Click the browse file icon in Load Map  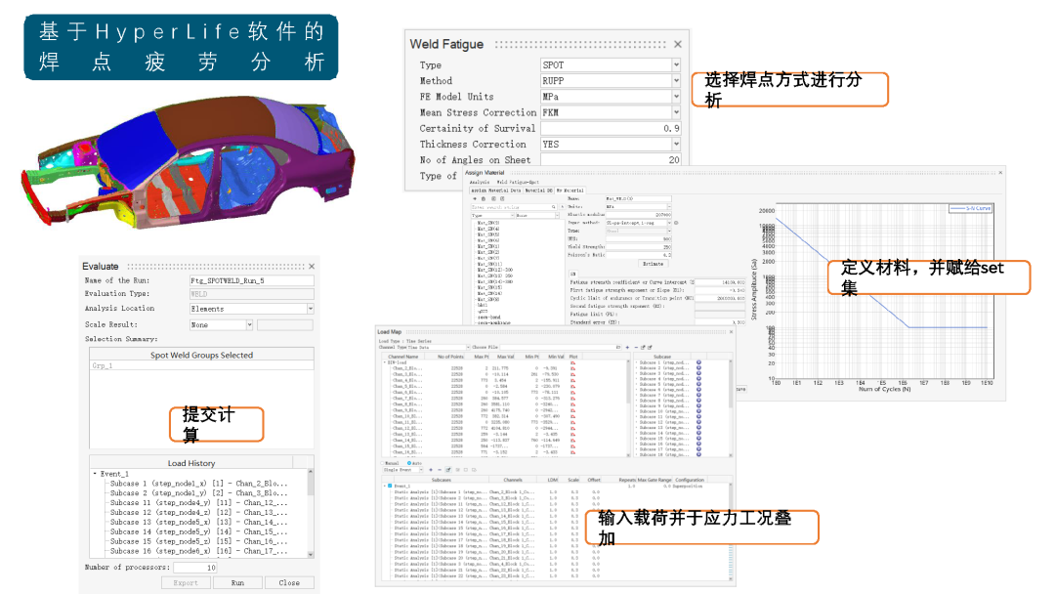click(618, 347)
